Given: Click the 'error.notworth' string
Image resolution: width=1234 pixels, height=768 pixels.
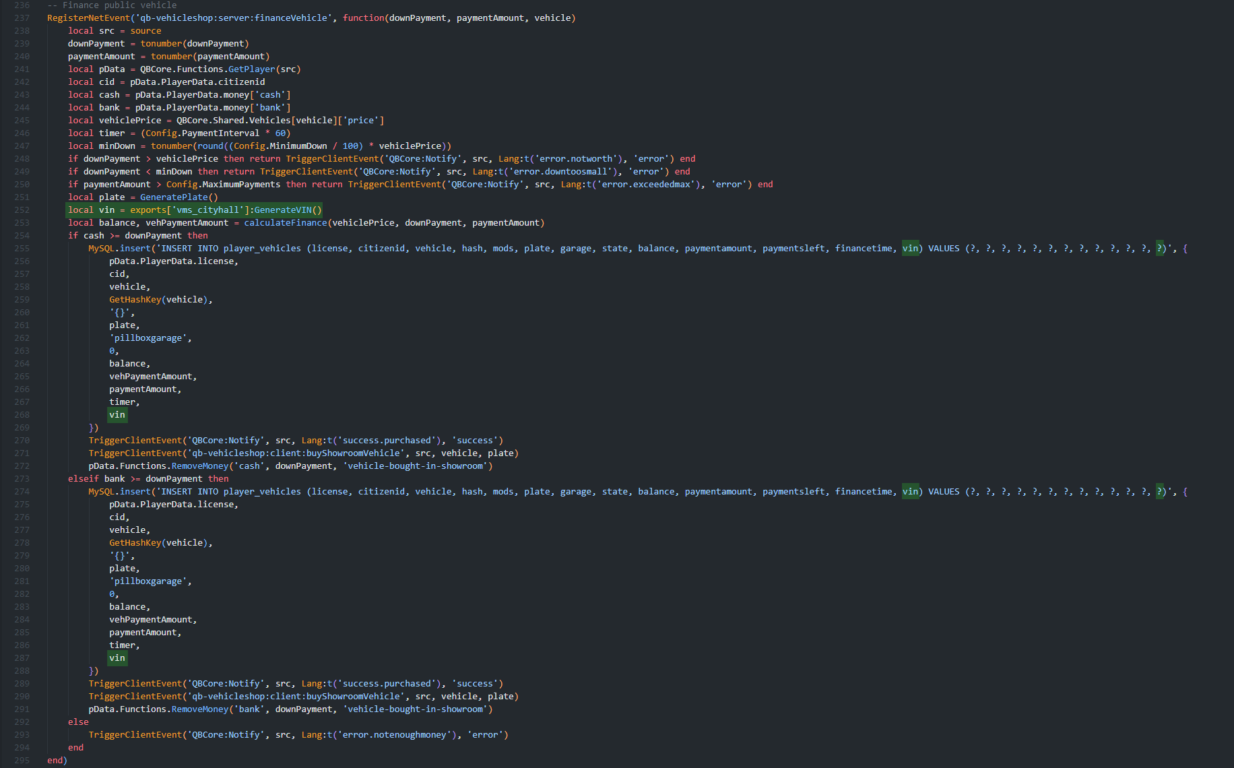Looking at the screenshot, I should click(x=576, y=159).
